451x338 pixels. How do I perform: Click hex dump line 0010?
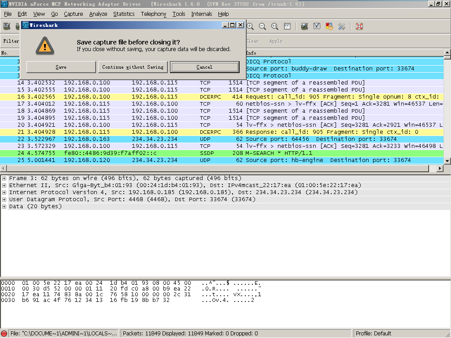tap(130, 289)
